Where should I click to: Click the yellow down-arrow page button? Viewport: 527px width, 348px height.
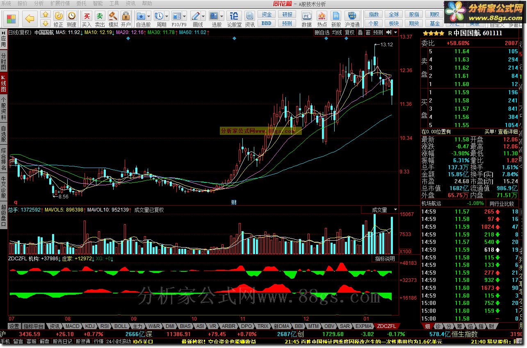pos(46,23)
